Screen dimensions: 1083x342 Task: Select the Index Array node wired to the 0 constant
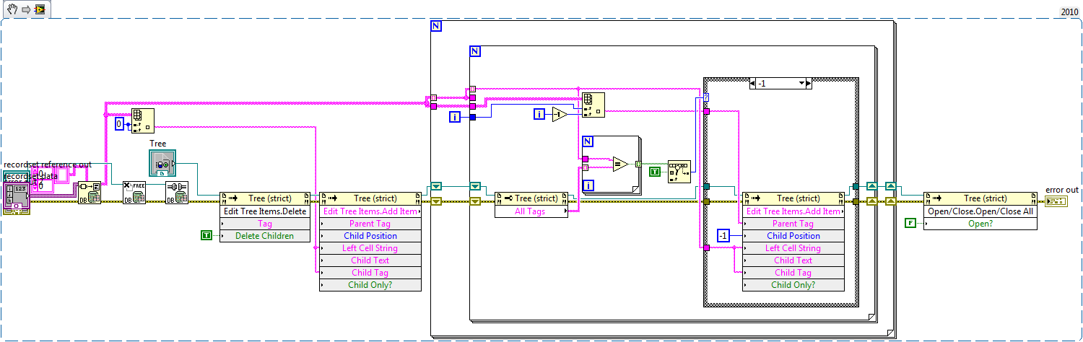pos(142,120)
